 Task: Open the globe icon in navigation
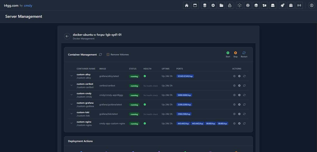click(248, 5)
